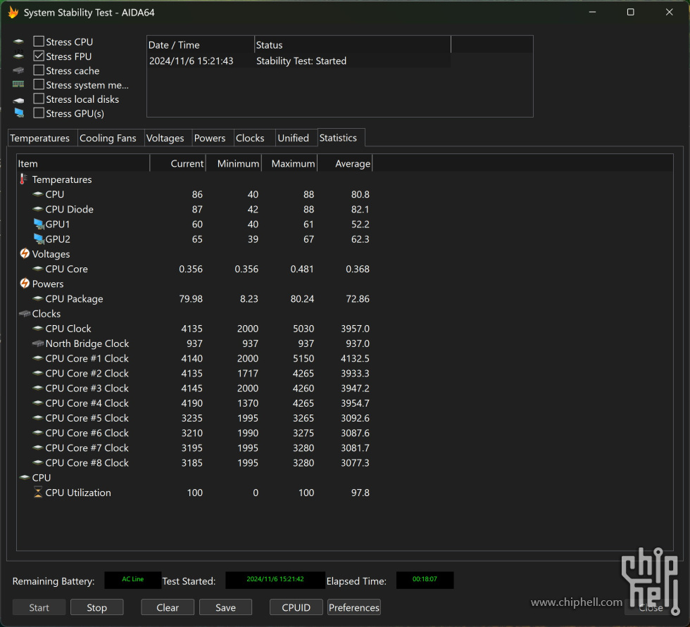690x627 pixels.
Task: Click the Maximum column header
Action: point(289,163)
